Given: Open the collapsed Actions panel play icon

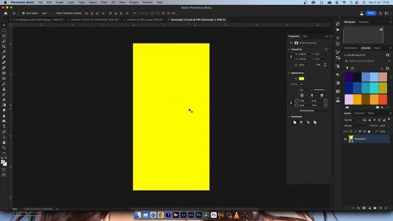Looking at the screenshot, I should tap(338, 30).
